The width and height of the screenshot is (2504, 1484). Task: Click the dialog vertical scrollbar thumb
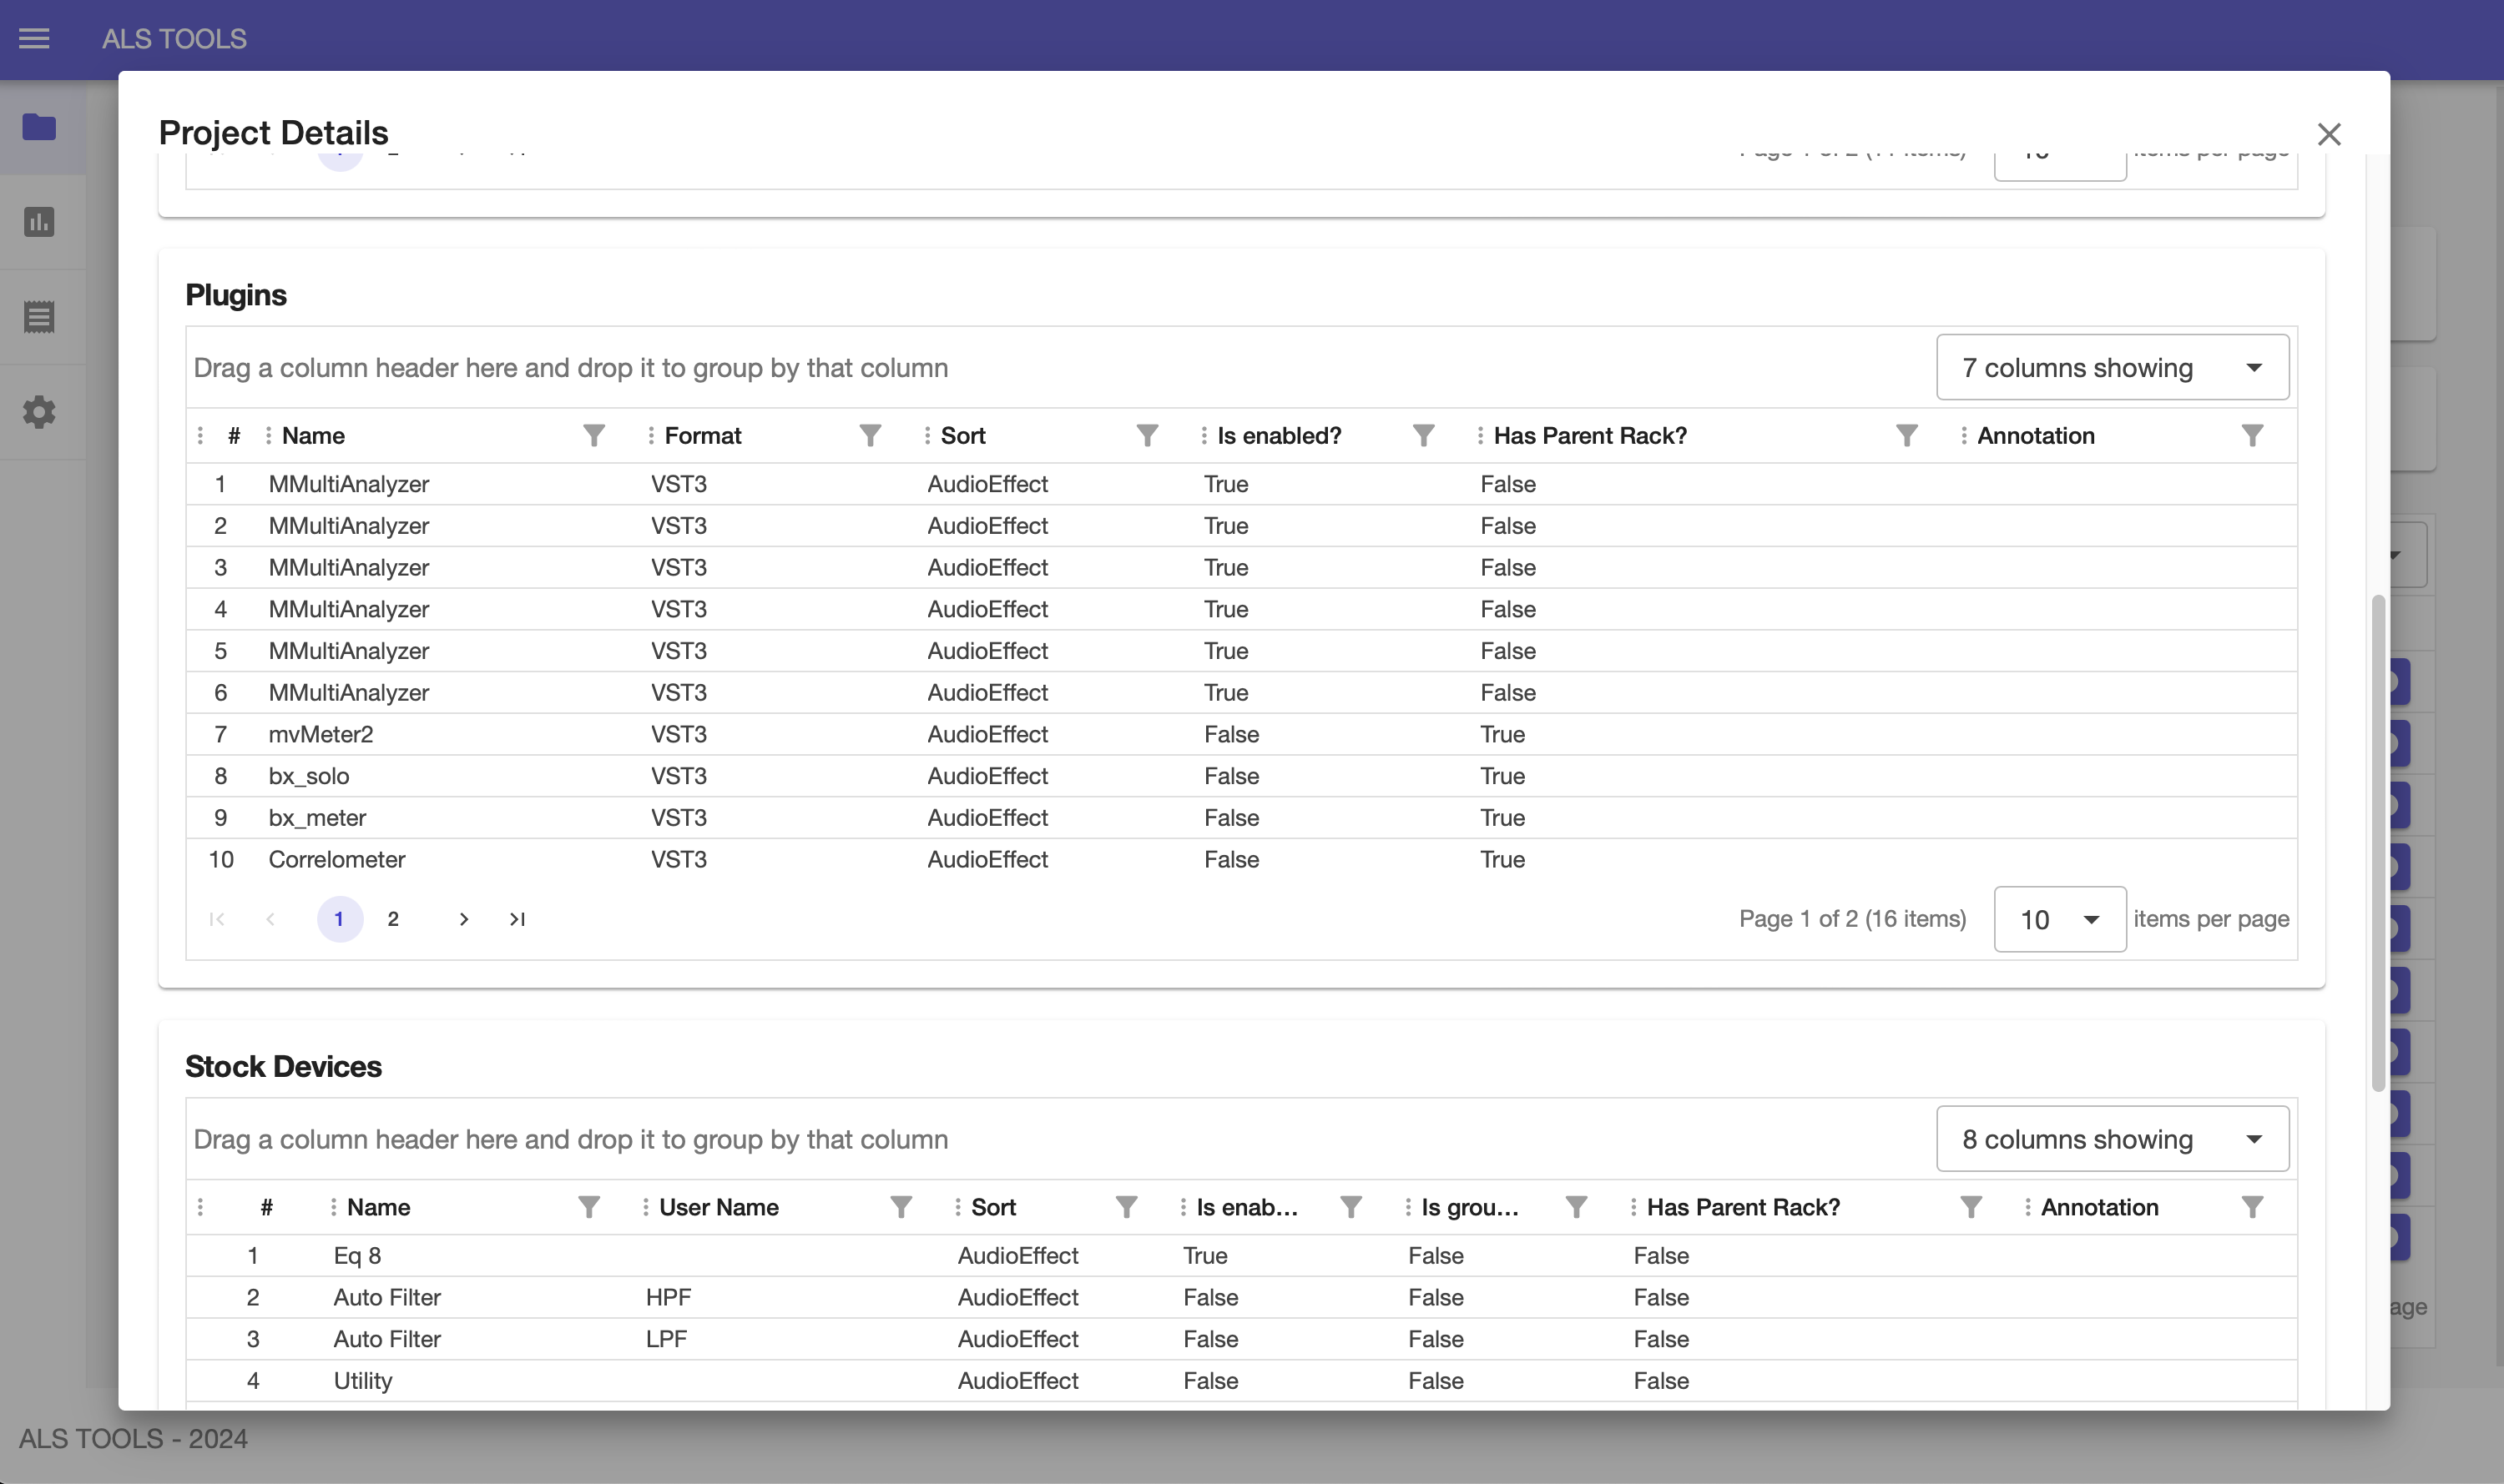coord(2378,843)
